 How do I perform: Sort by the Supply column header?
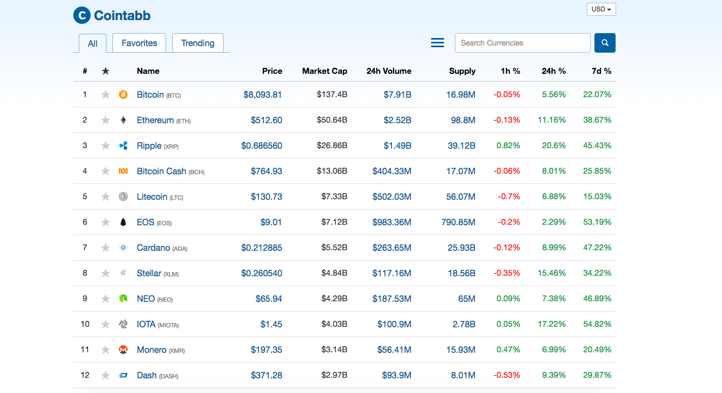(462, 71)
